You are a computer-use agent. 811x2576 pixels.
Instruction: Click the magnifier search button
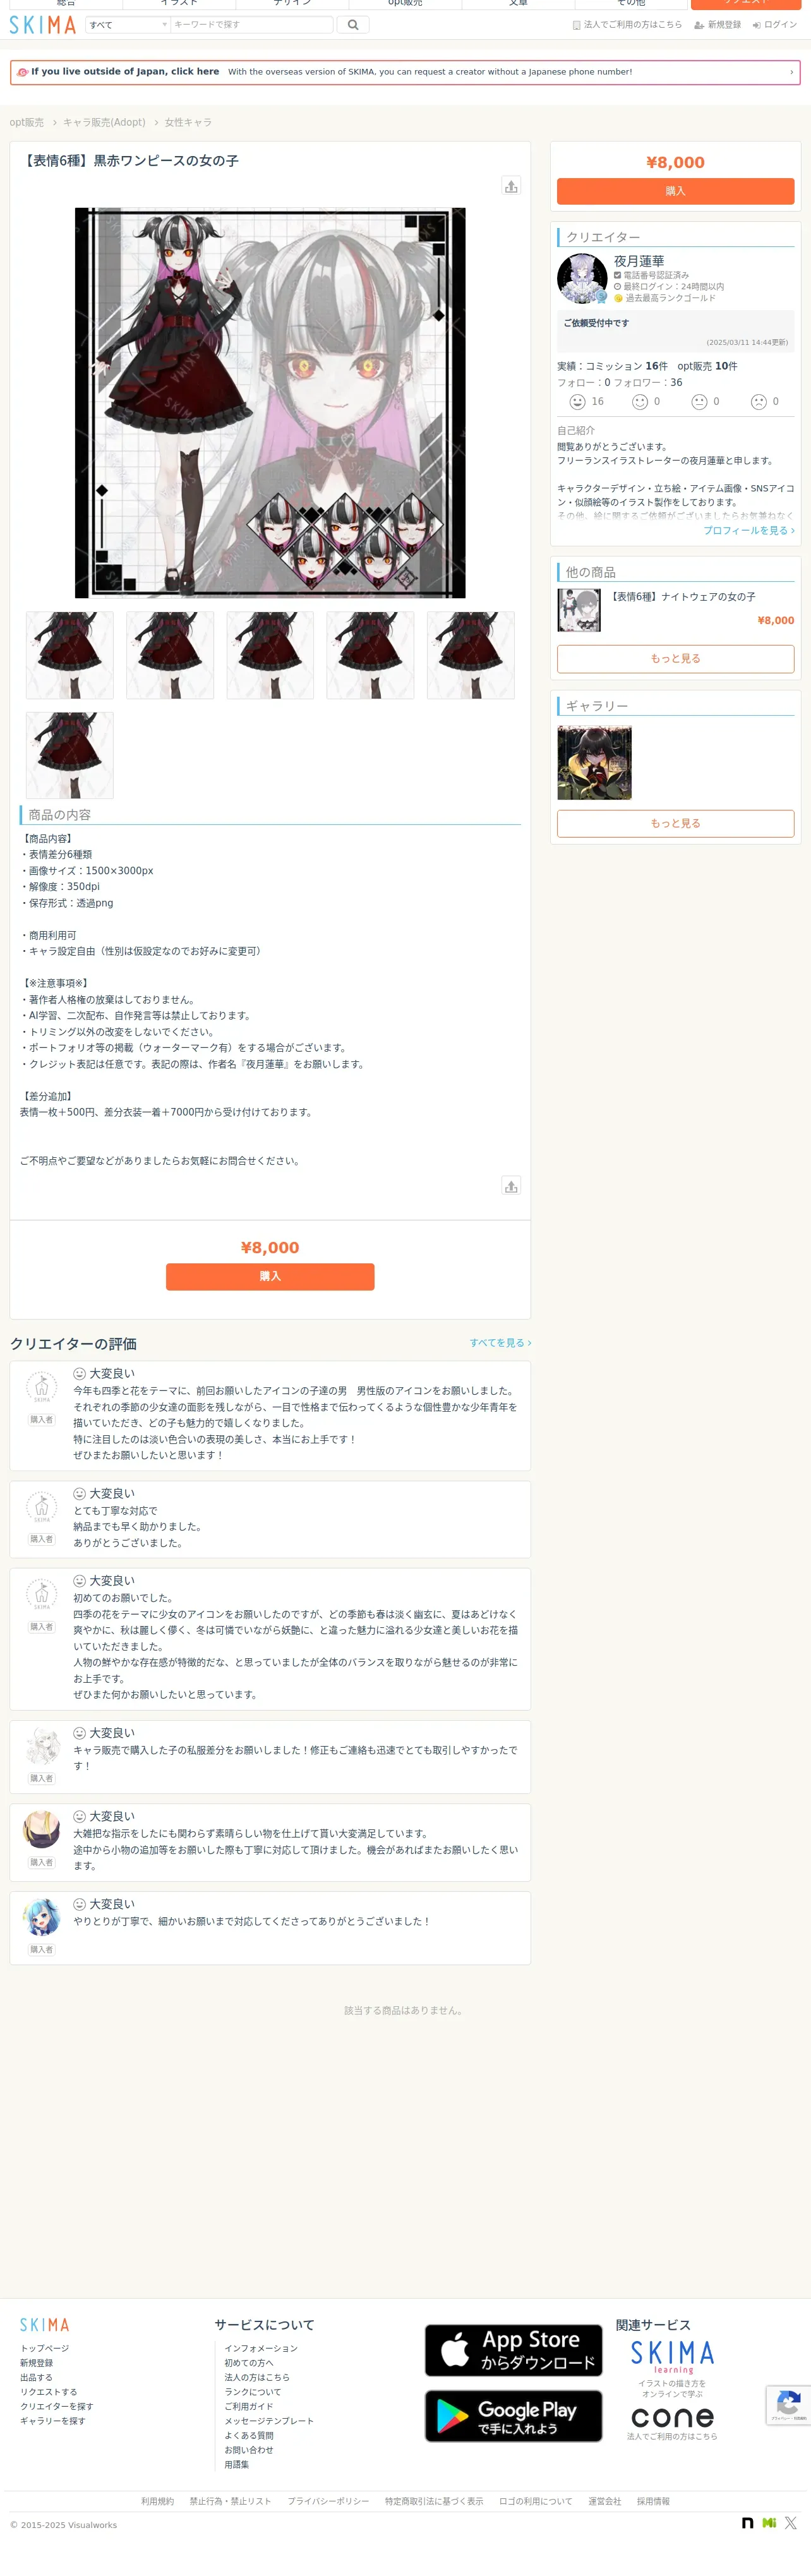click(x=353, y=25)
